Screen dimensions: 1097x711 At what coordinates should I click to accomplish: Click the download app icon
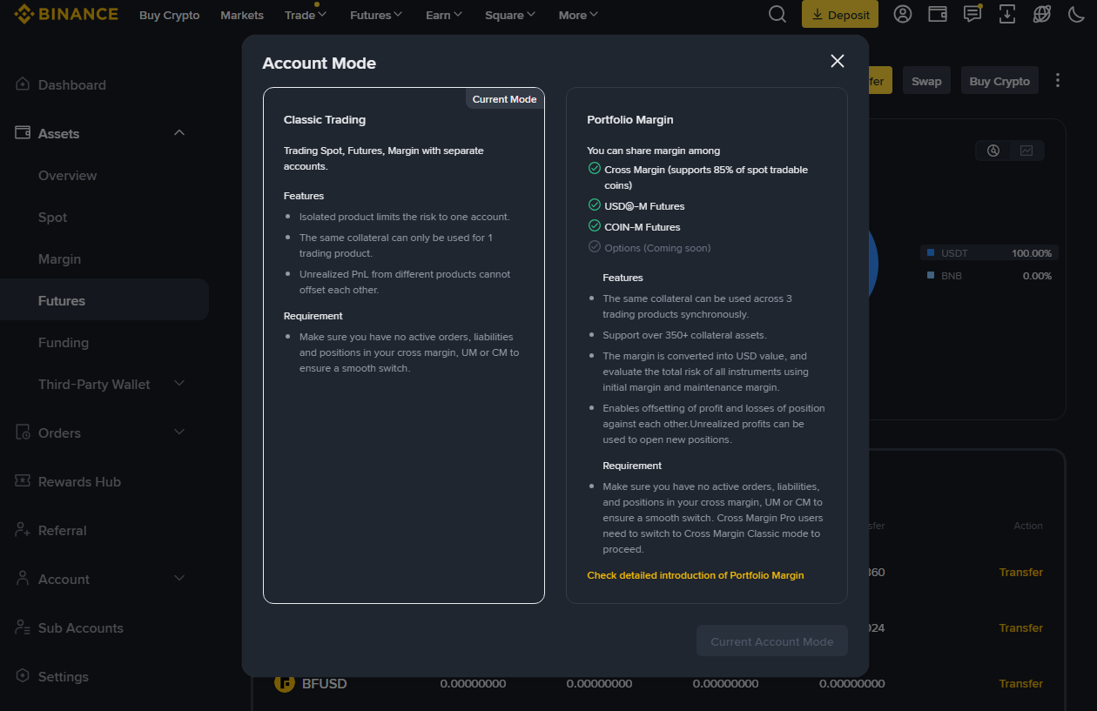click(1007, 14)
